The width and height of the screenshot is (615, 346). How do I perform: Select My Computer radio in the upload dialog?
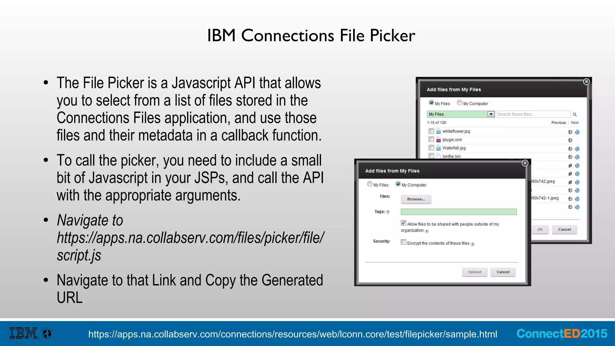coord(398,184)
